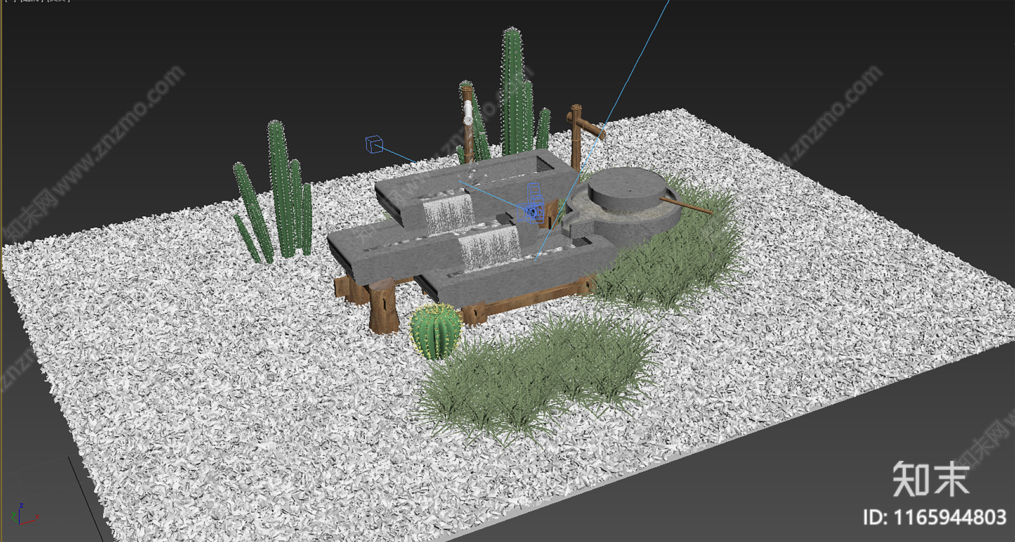
Task: Select the stone millstone wheel object
Action: (627, 190)
